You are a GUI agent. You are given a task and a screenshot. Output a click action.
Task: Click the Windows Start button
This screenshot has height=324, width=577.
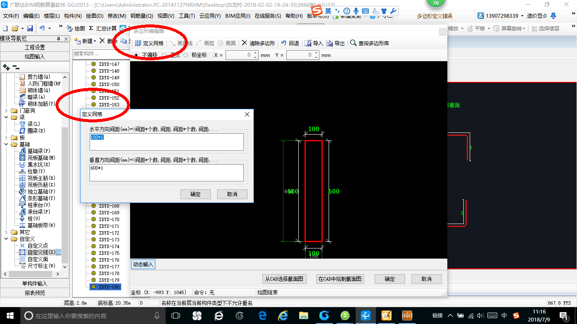click(x=10, y=315)
